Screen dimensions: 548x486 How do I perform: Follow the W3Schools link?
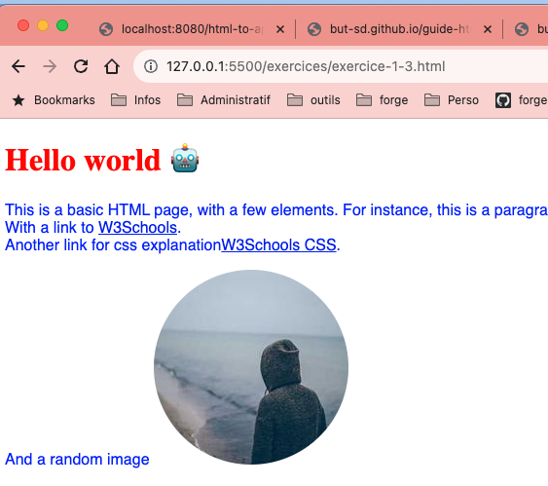[137, 228]
